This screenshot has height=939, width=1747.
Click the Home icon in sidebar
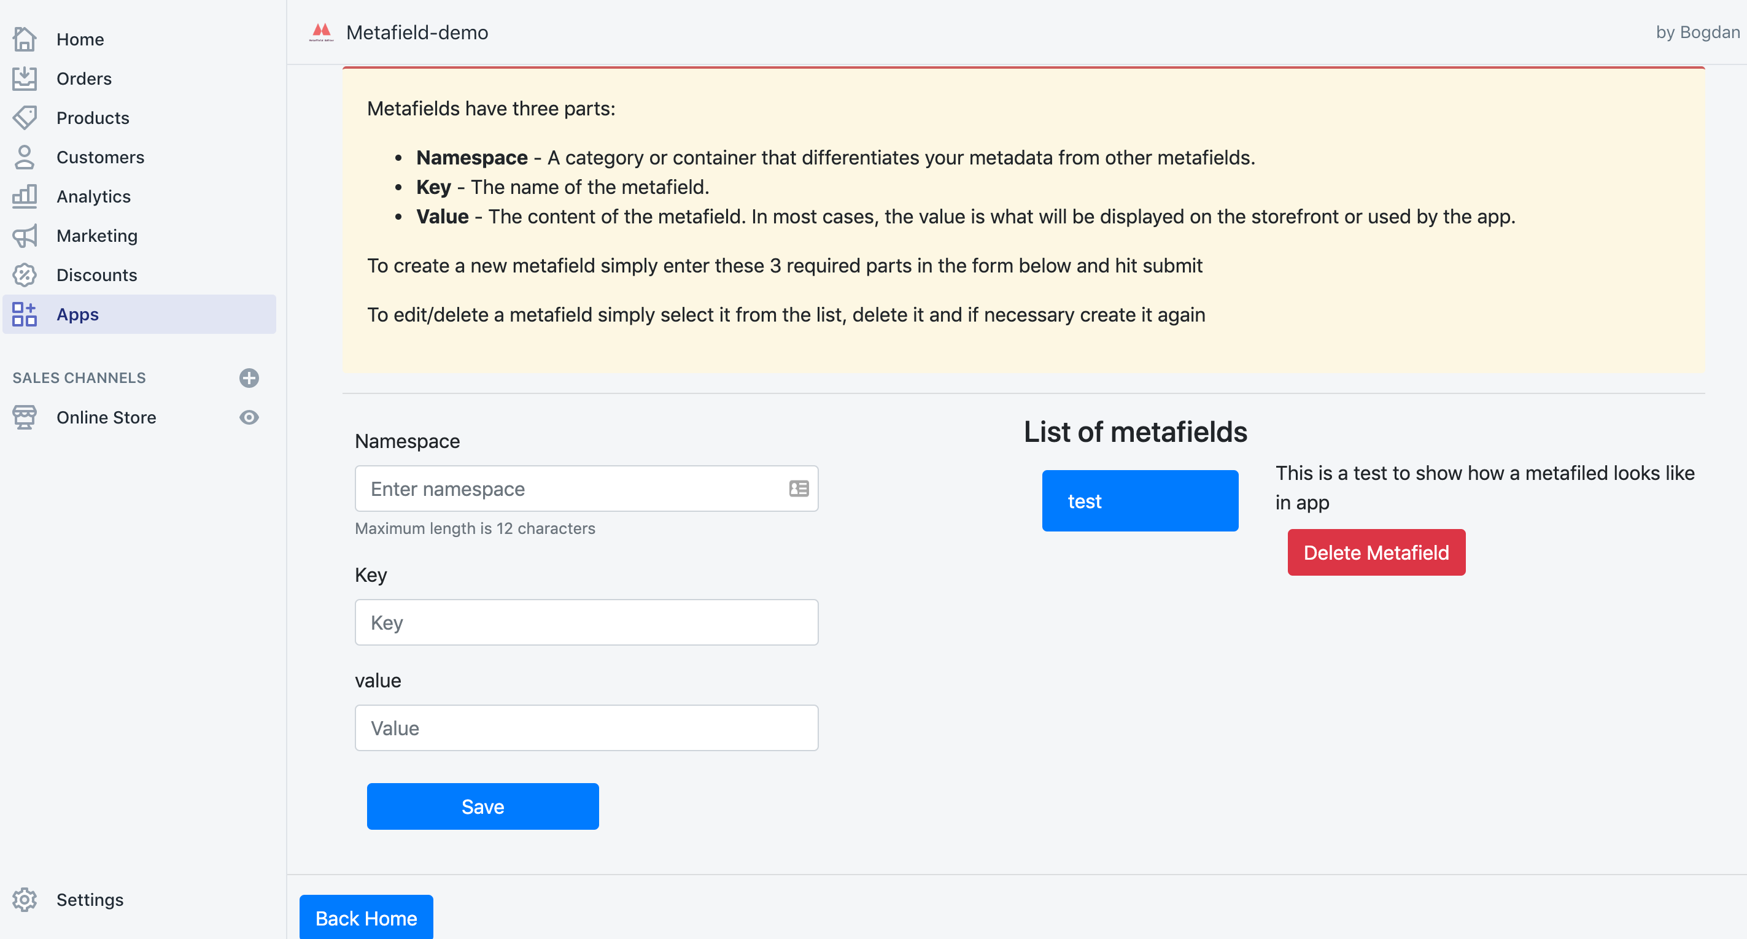point(26,38)
